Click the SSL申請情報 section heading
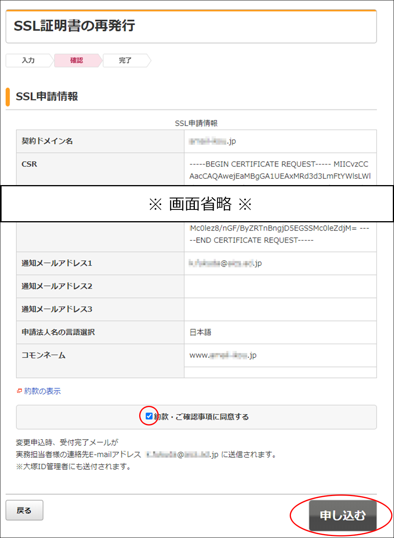The height and width of the screenshot is (538, 394). tap(47, 96)
